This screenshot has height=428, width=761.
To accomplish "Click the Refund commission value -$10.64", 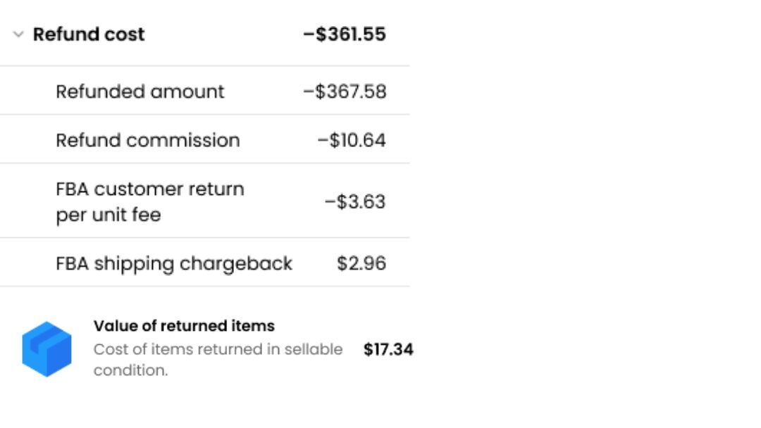I will click(x=352, y=141).
